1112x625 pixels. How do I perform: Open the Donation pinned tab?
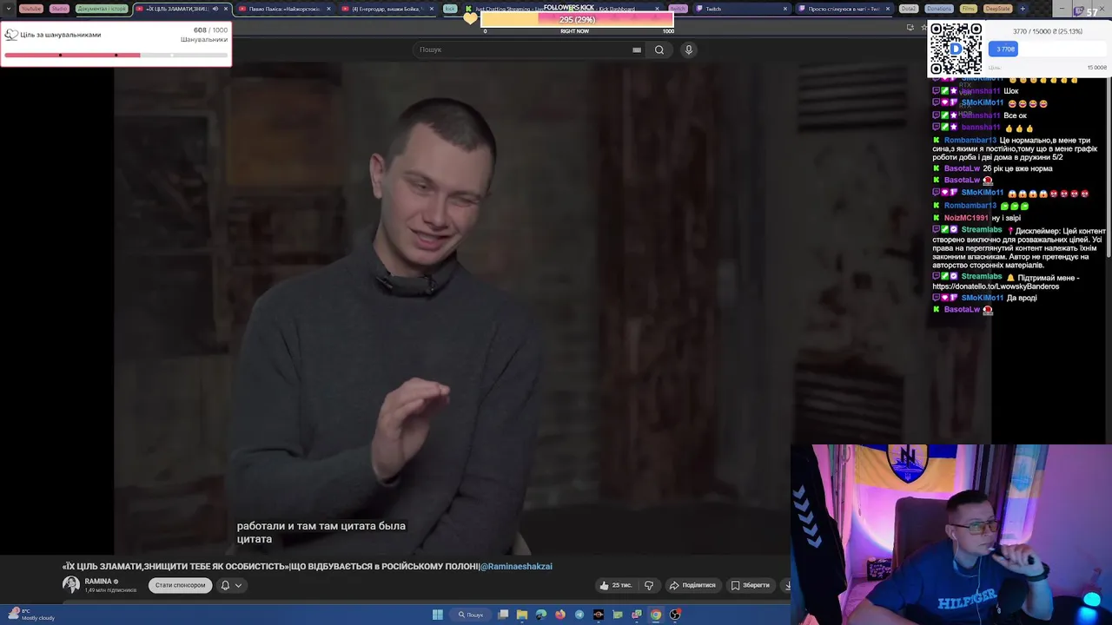point(938,9)
